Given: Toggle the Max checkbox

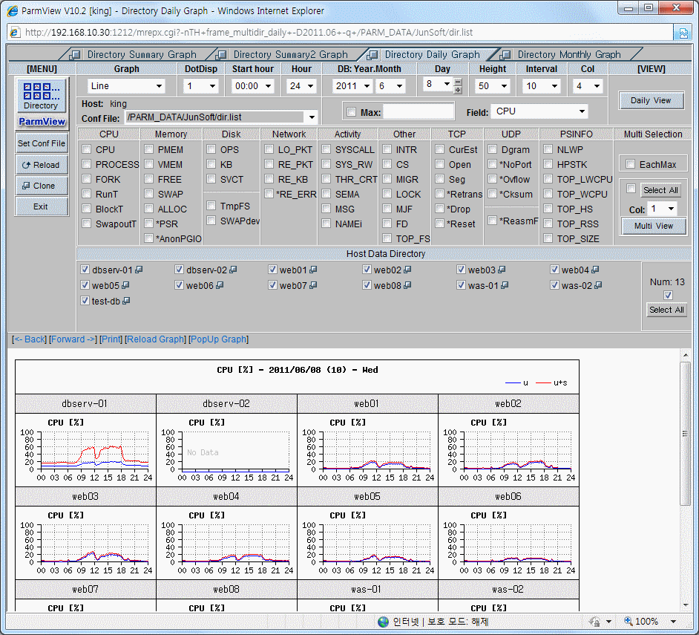Looking at the screenshot, I should tap(351, 112).
